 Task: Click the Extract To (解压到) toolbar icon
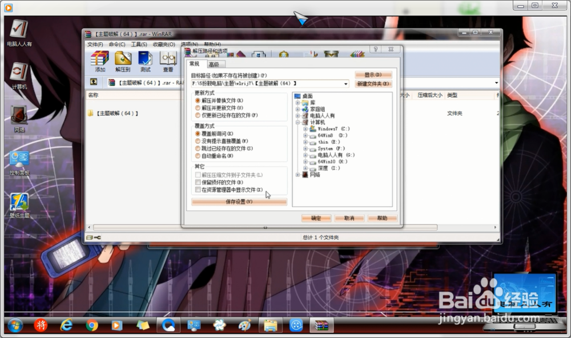pos(123,61)
